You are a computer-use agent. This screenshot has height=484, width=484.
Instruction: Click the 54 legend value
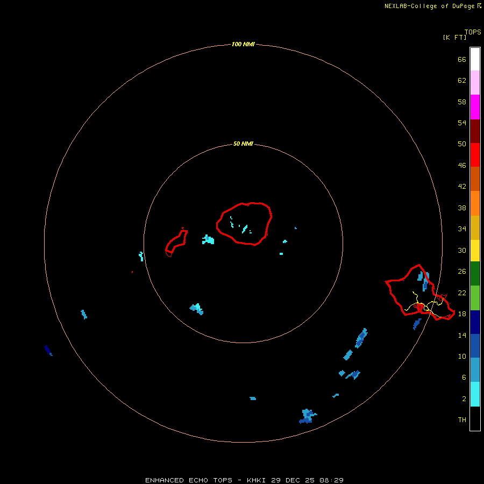(462, 123)
